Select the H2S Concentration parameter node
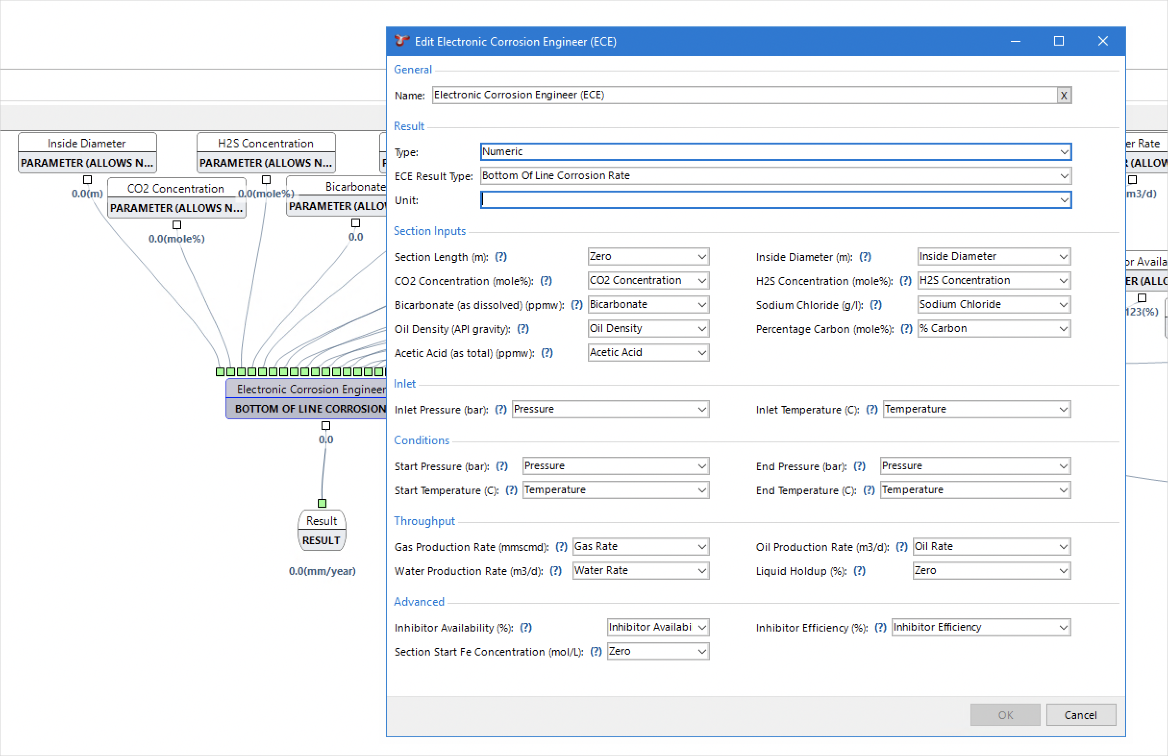 pyautogui.click(x=266, y=152)
